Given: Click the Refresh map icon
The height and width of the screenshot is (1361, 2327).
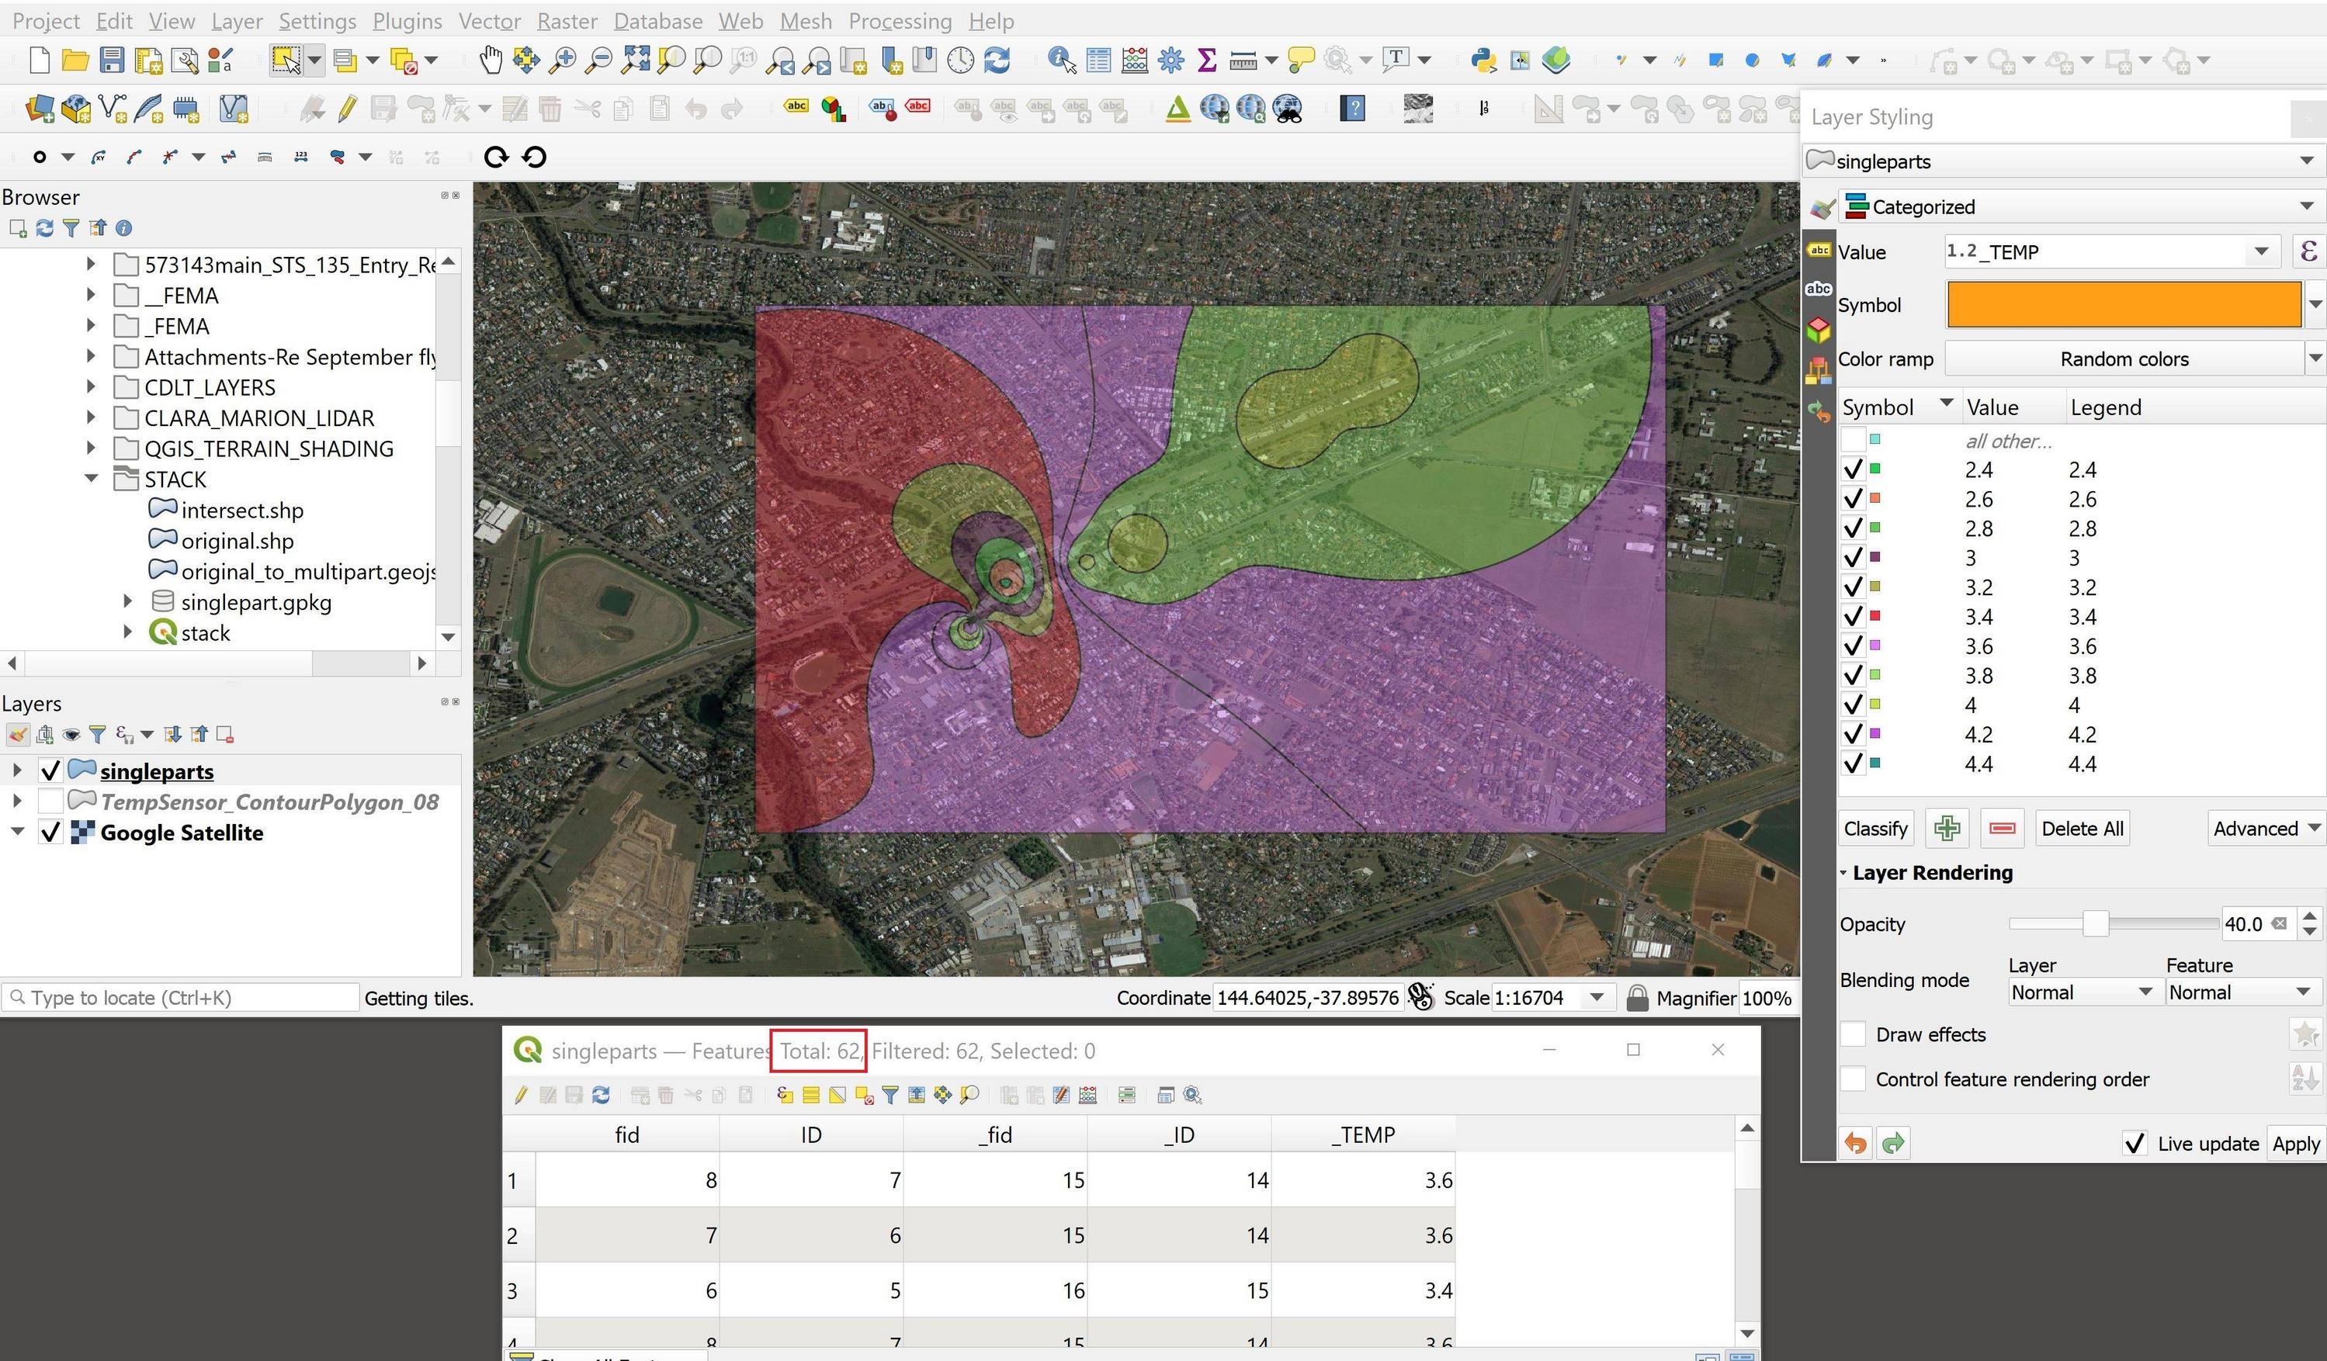Looking at the screenshot, I should click(997, 61).
